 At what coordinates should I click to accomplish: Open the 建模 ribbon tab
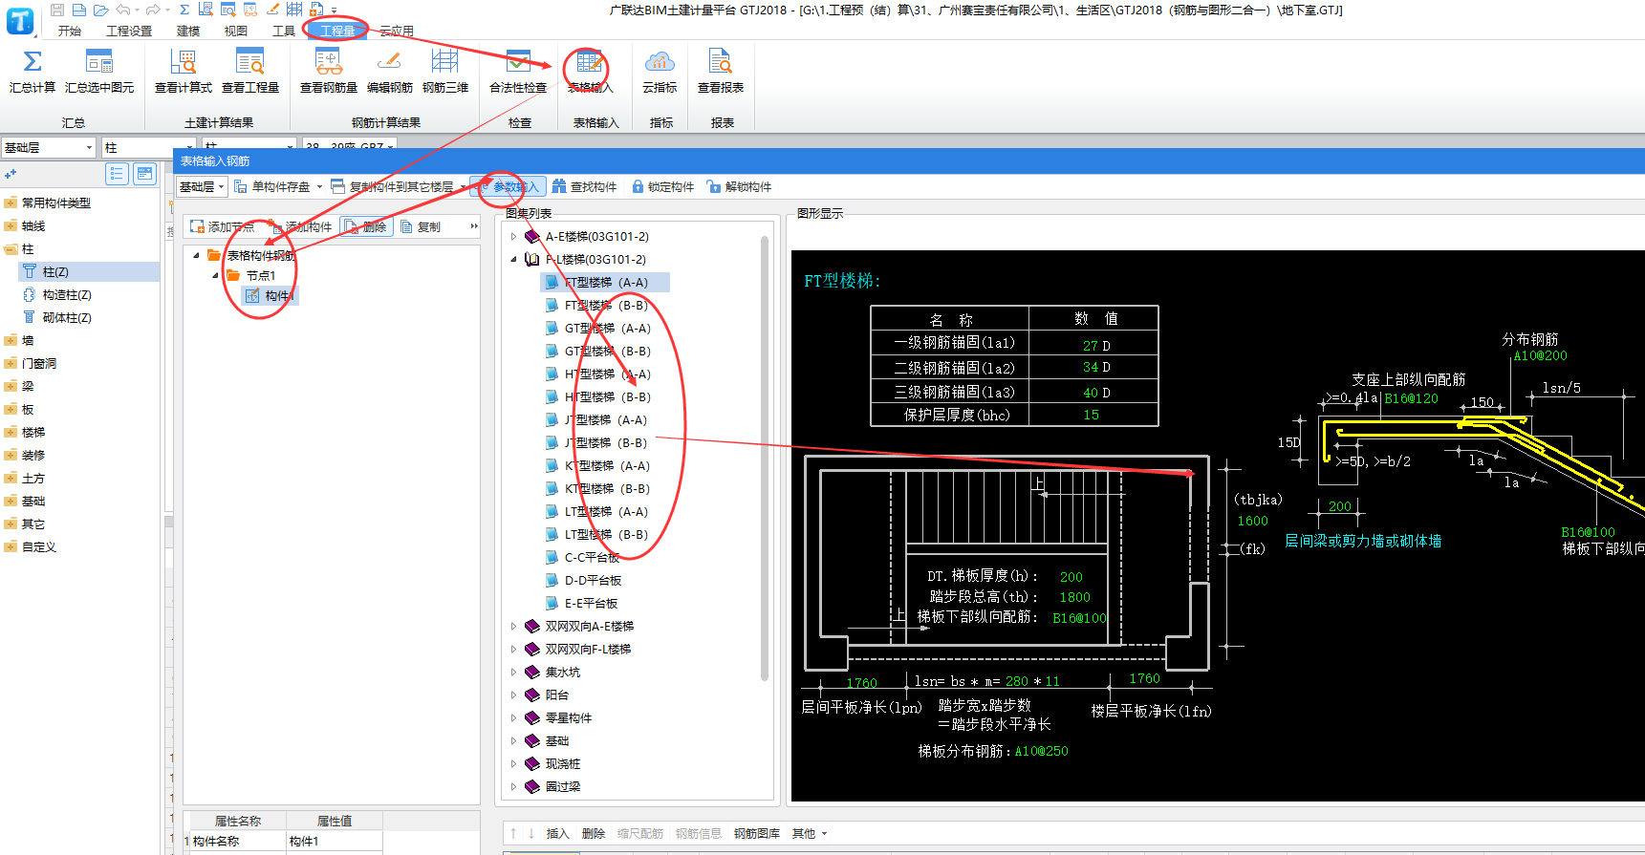point(188,31)
